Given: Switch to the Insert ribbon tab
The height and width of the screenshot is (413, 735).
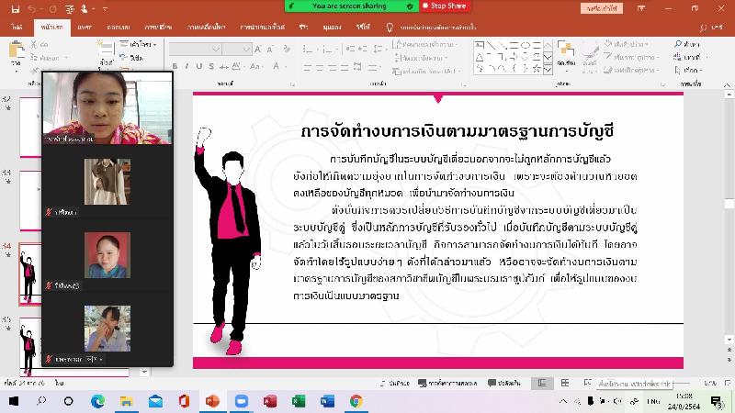Looking at the screenshot, I should point(85,28).
